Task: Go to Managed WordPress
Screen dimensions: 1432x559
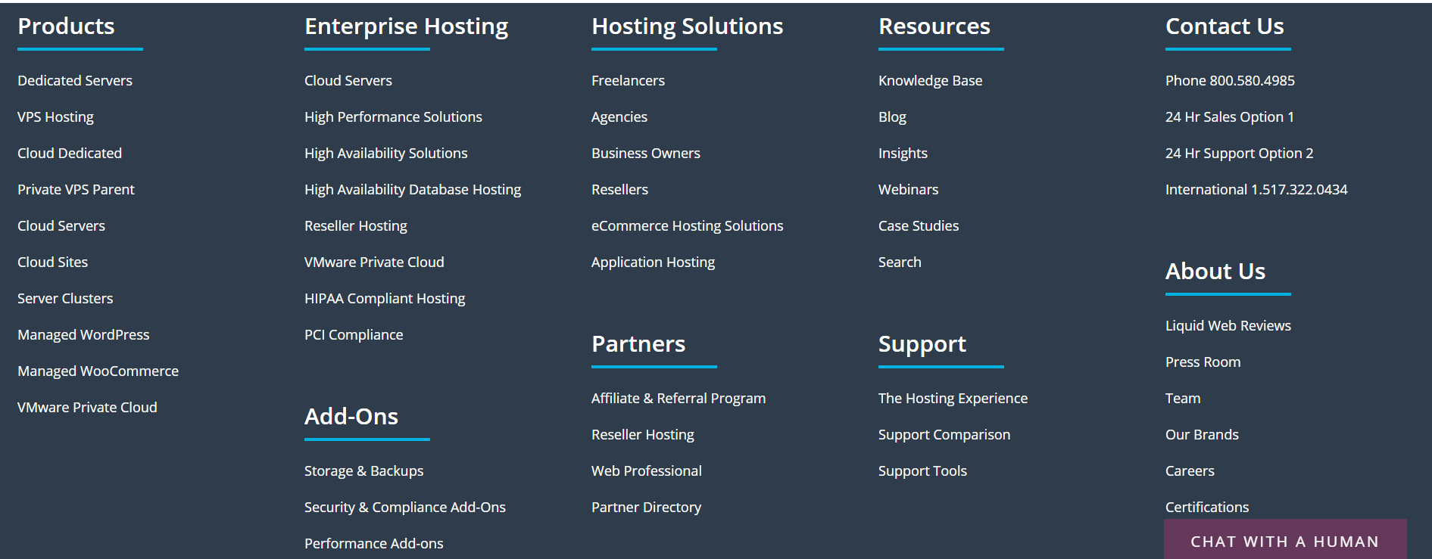Action: click(x=83, y=335)
